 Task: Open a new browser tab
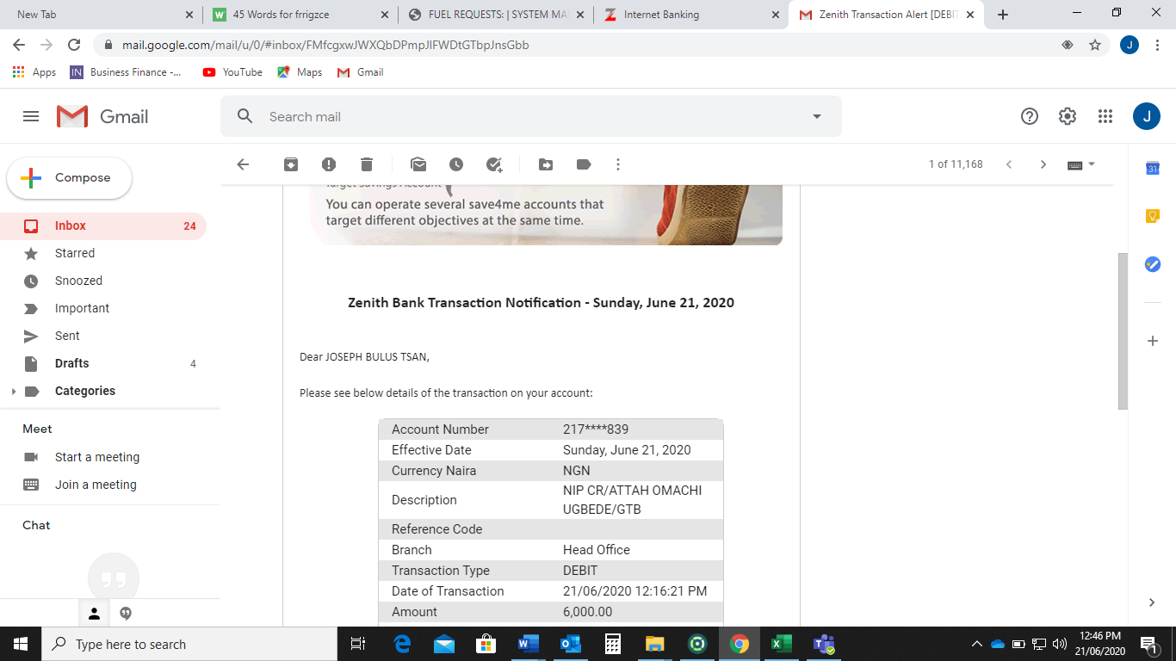coord(1003,15)
